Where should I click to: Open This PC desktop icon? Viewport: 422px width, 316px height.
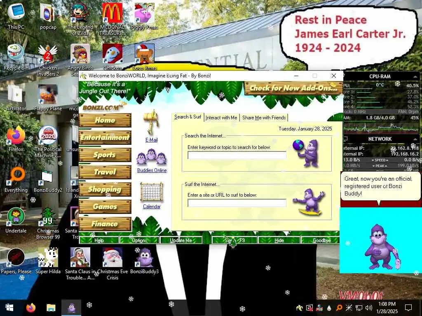click(x=16, y=16)
